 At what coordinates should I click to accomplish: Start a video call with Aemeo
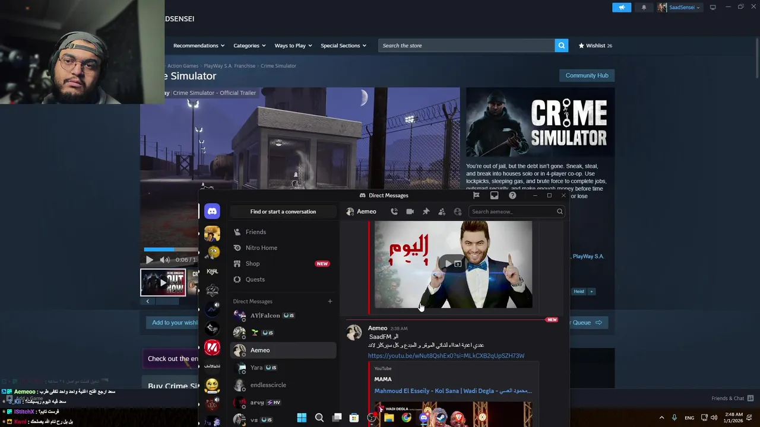coord(410,212)
